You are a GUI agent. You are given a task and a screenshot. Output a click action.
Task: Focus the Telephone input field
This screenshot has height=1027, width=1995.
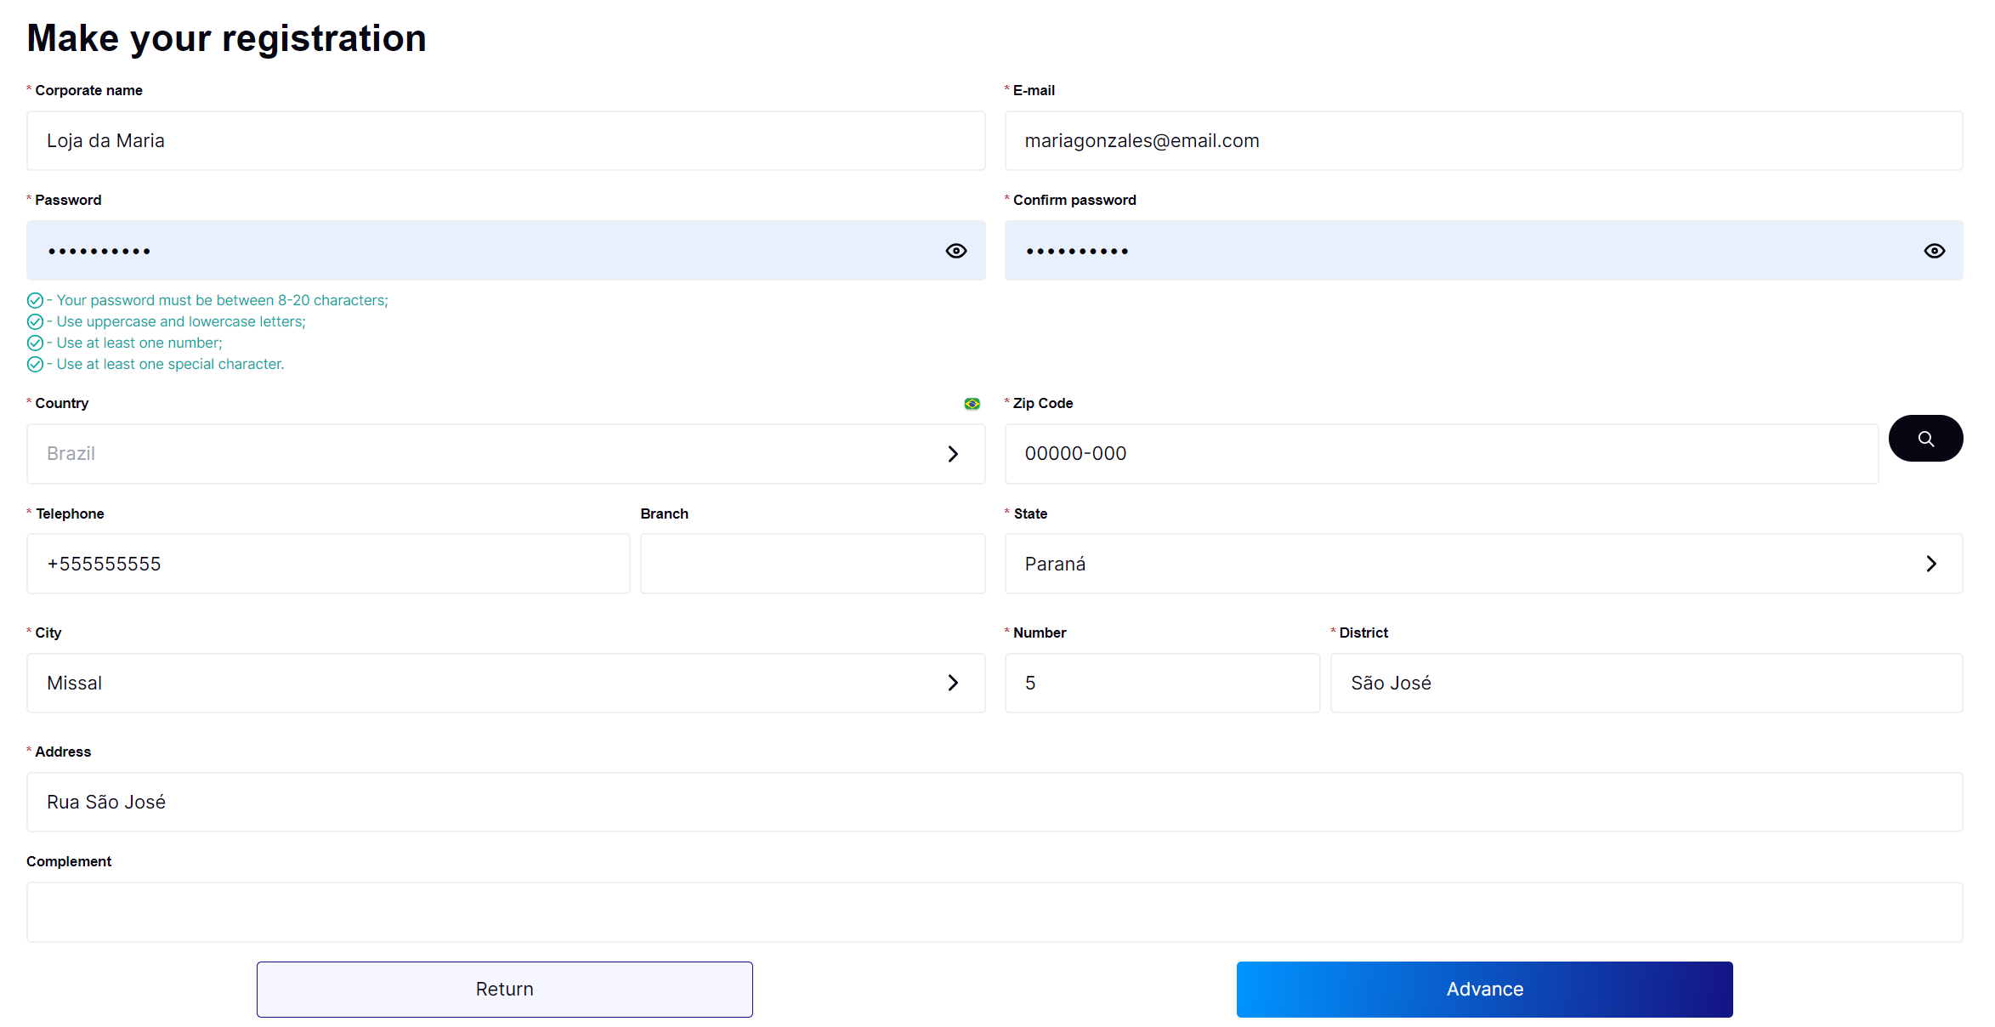pos(328,564)
